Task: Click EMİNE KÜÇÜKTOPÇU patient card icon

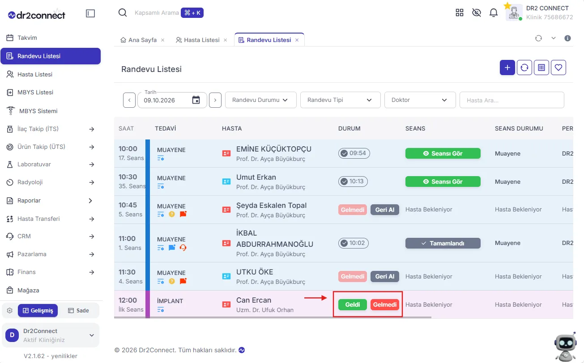Action: [x=226, y=153]
